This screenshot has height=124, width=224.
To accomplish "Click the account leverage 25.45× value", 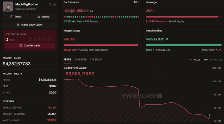I will coord(52,114).
